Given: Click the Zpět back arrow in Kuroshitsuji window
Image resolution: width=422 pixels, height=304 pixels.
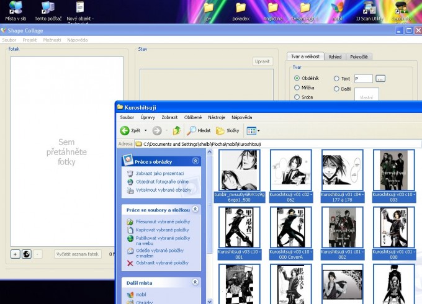Looking at the screenshot, I should (125, 131).
